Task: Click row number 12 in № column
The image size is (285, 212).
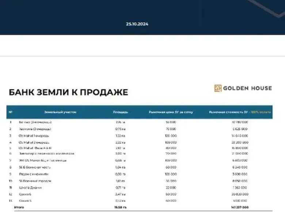Action: click(x=11, y=194)
